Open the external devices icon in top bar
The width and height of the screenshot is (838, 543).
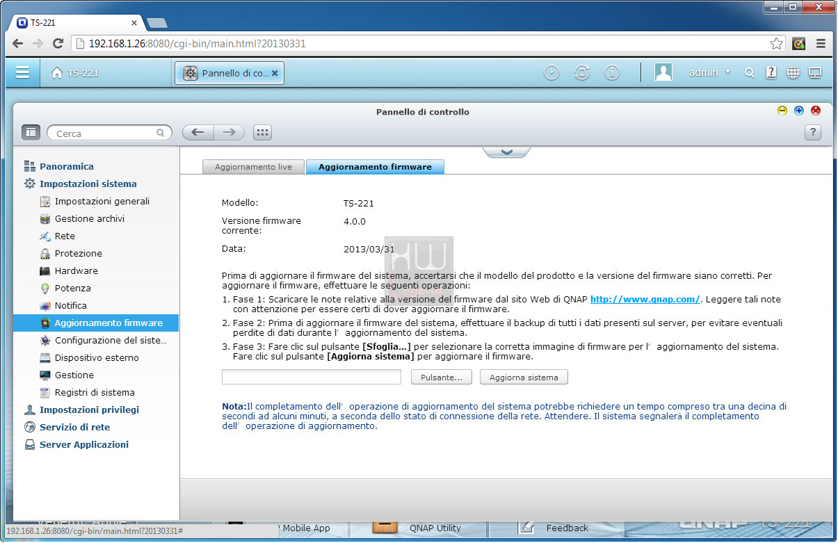[582, 72]
